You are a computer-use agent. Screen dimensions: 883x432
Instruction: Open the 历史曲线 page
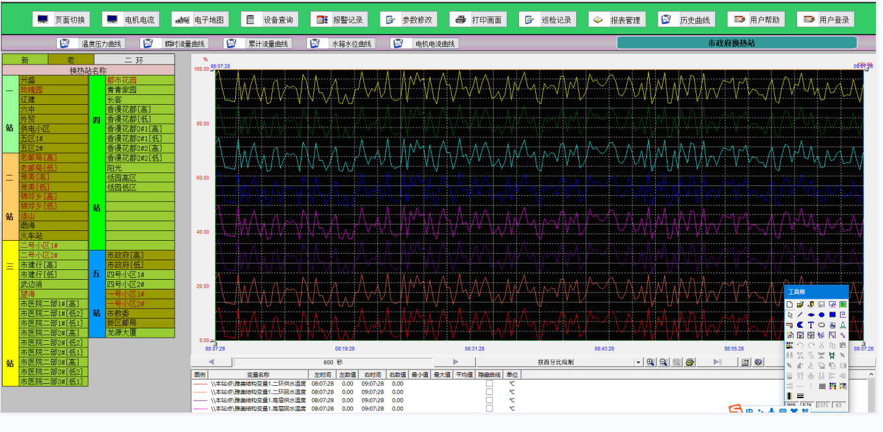tap(685, 20)
